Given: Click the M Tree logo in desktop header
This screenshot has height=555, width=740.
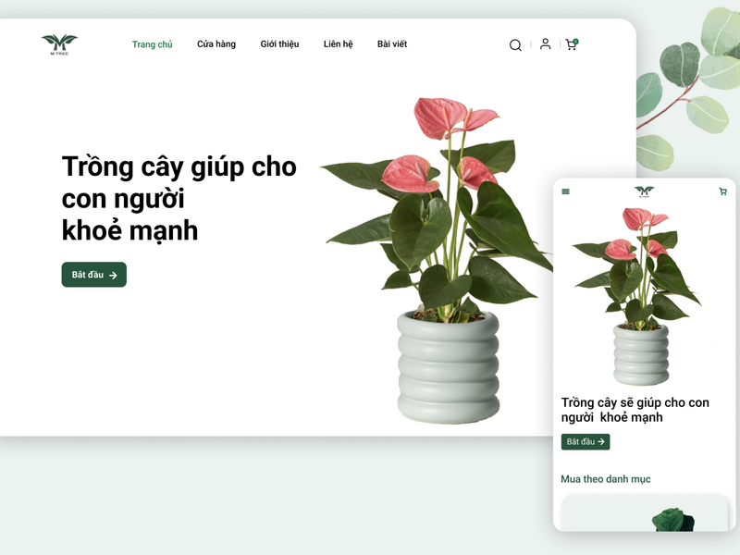Looking at the screenshot, I should 59,44.
